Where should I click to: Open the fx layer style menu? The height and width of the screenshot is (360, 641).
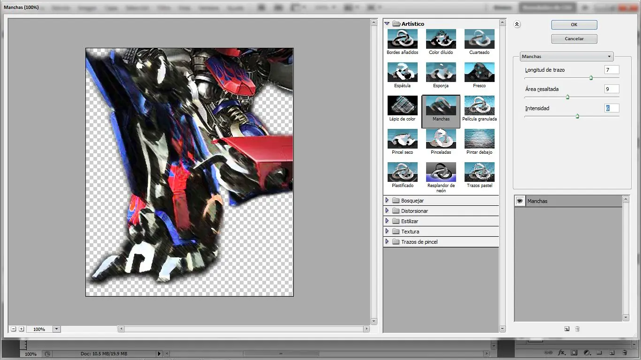561,352
